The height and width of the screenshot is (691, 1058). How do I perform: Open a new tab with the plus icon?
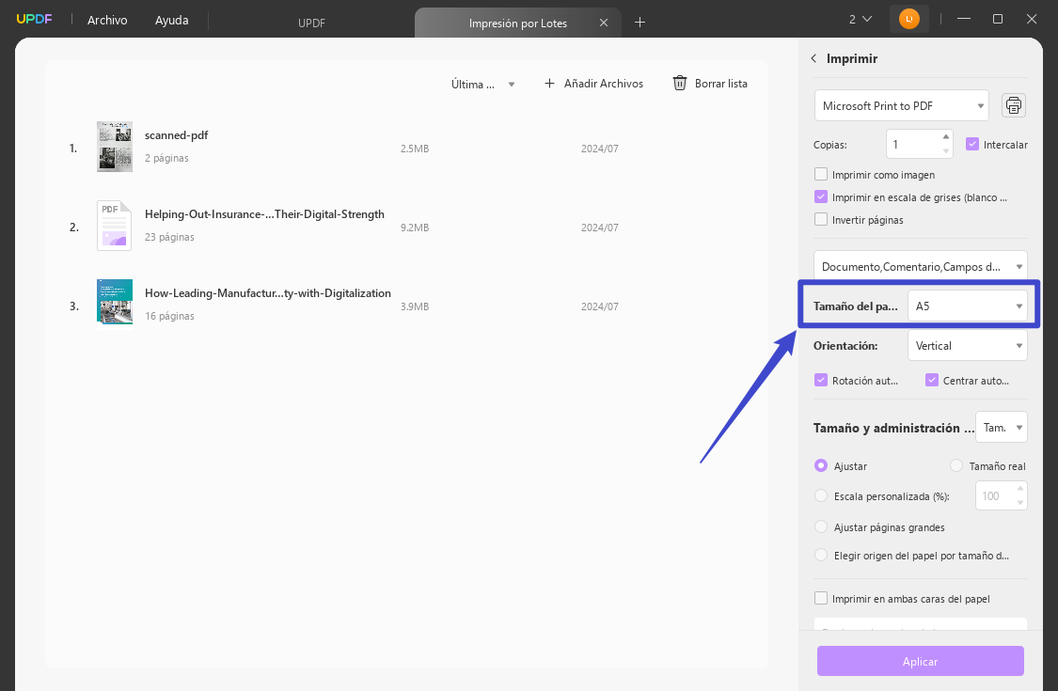tap(640, 22)
